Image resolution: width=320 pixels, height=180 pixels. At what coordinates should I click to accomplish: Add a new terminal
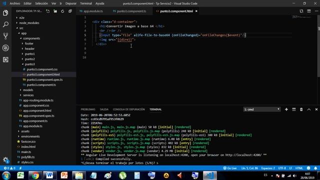286,109
